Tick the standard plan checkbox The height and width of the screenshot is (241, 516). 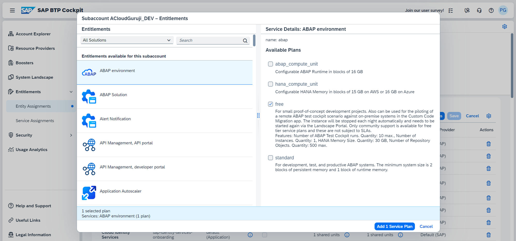click(270, 158)
